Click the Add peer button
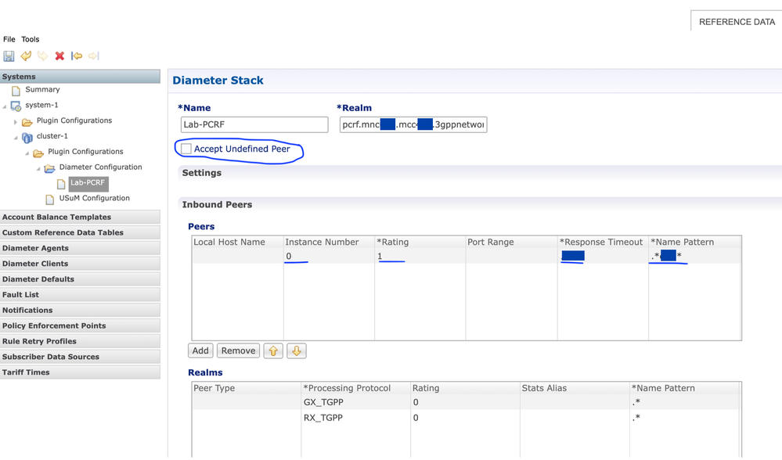Image resolution: width=782 pixels, height=460 pixels. coord(200,350)
